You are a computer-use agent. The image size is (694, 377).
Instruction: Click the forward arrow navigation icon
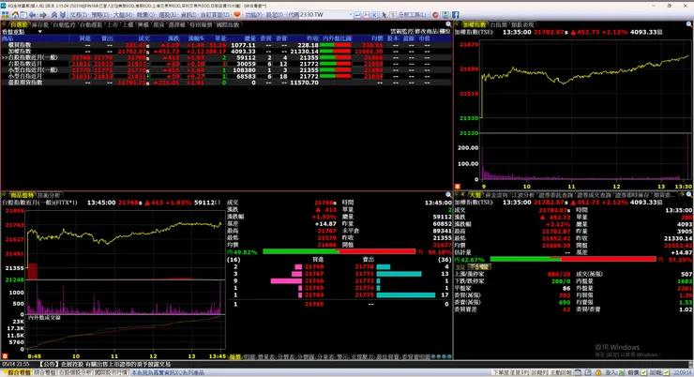click(x=43, y=15)
